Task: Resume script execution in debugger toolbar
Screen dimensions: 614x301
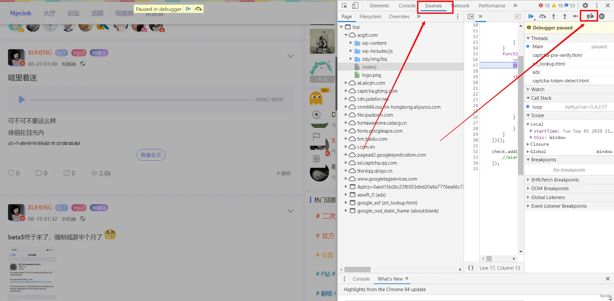Action: pos(531,17)
